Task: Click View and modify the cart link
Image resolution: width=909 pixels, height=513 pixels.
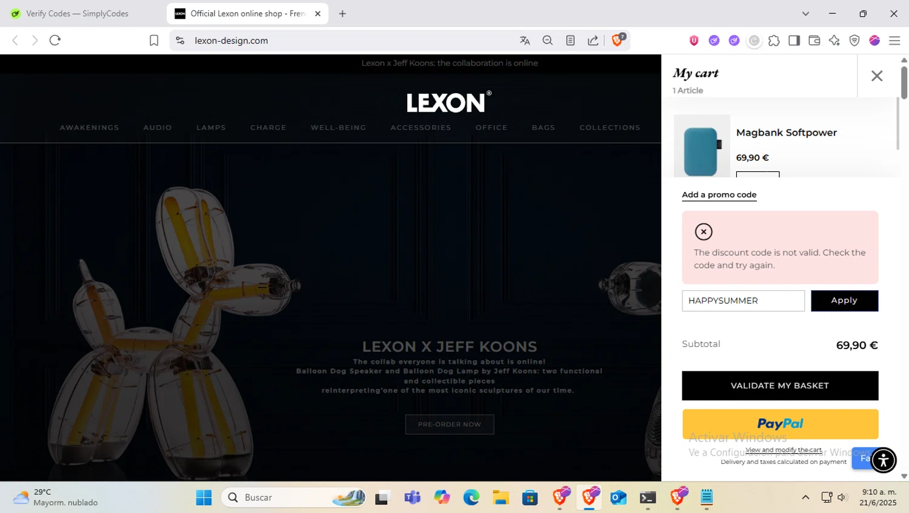Action: point(784,450)
